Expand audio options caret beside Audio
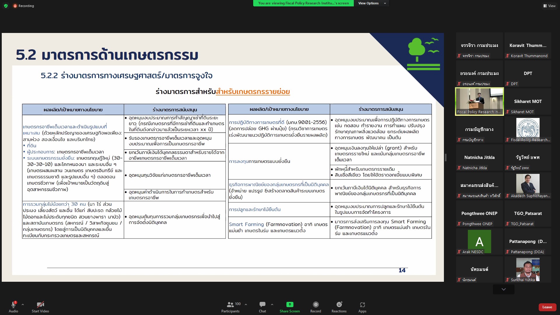Viewport: 560px width, 315px height. click(23, 304)
